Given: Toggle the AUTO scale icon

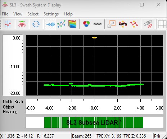Looking at the screenshot, I should (x=123, y=24).
